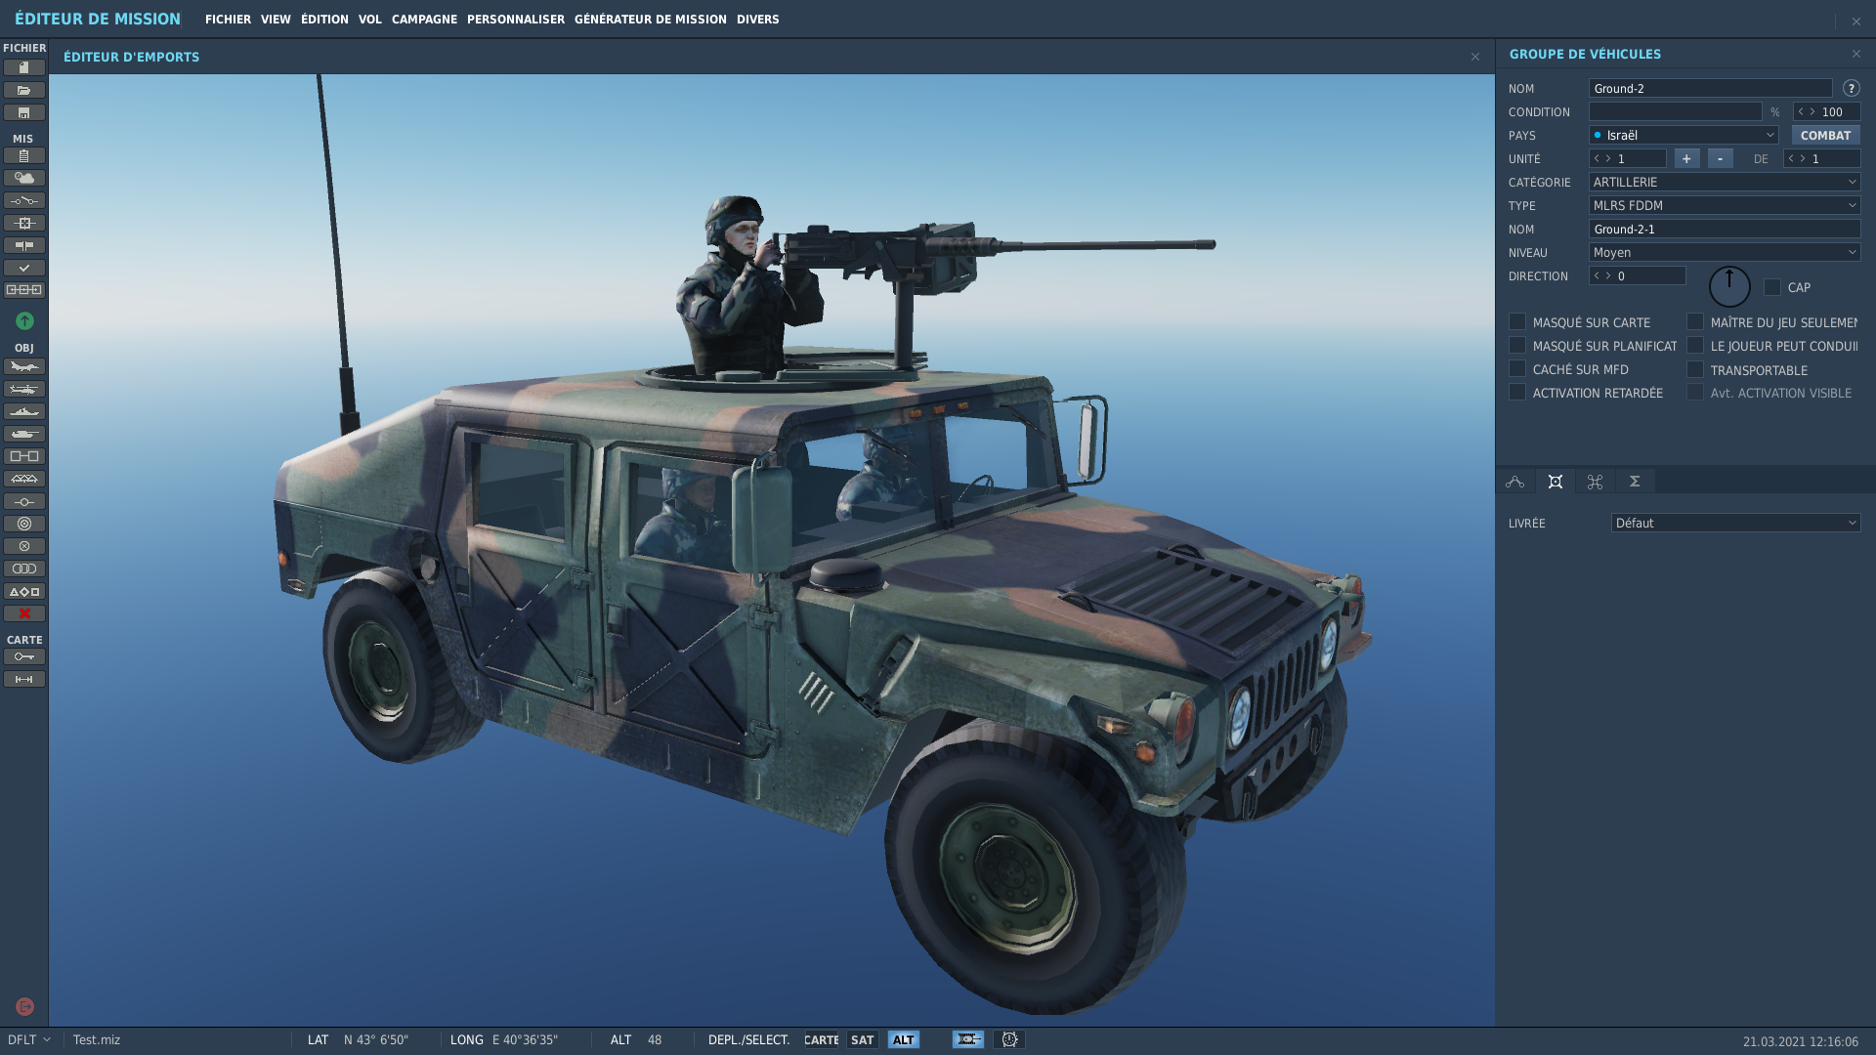The width and height of the screenshot is (1876, 1055).
Task: Open the ÉDITION menu
Action: pos(324,20)
